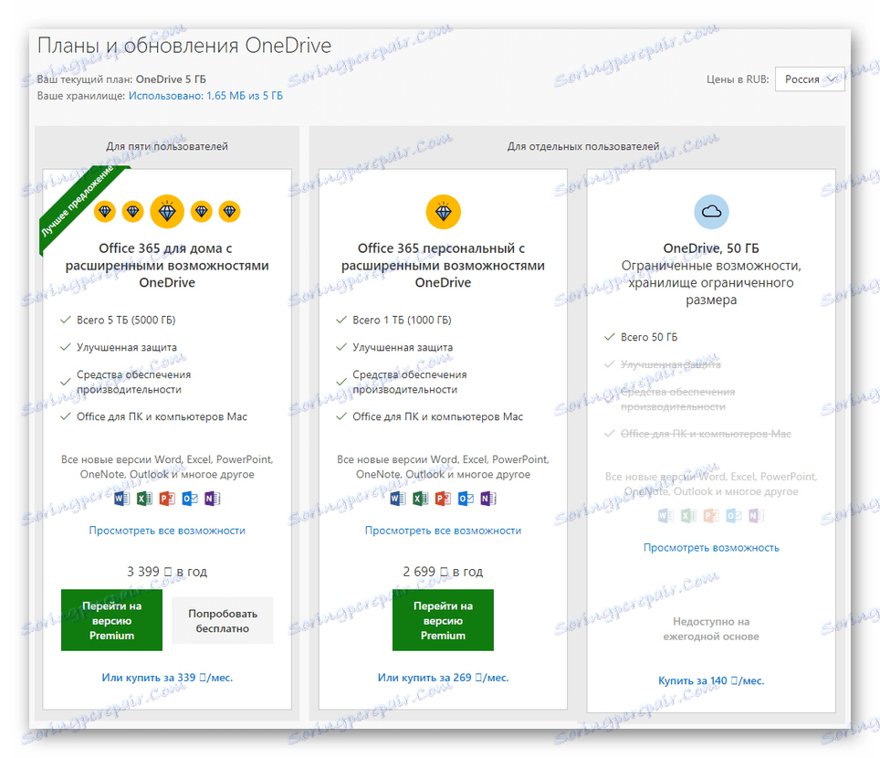Image resolution: width=880 pixels, height=758 pixels.
Task: Click Перейти на версию Premium under 2 699 в год
Action: pyautogui.click(x=444, y=620)
